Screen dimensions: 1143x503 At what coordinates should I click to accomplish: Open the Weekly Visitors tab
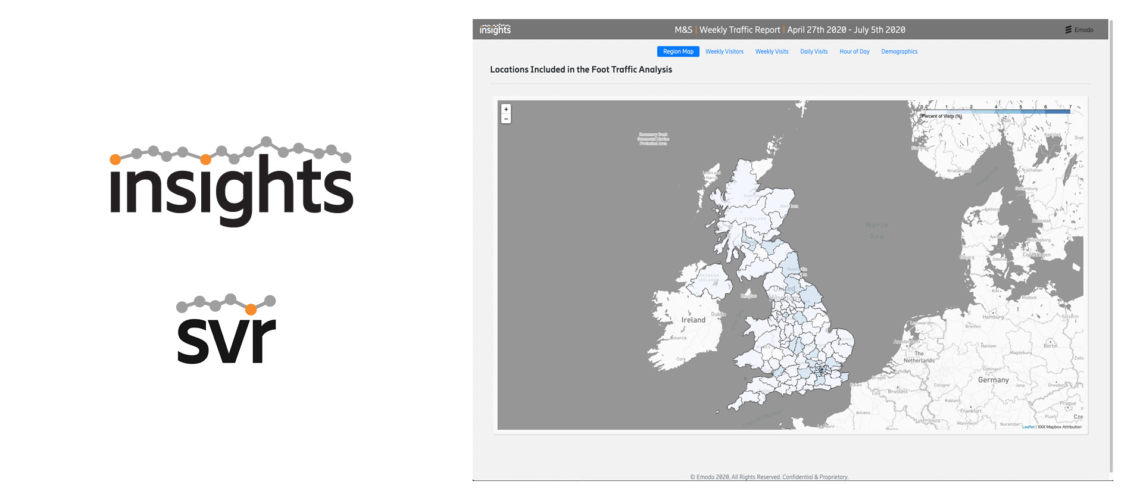coord(724,52)
